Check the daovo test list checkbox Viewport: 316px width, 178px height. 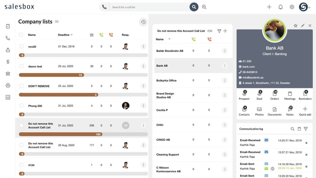21,66
